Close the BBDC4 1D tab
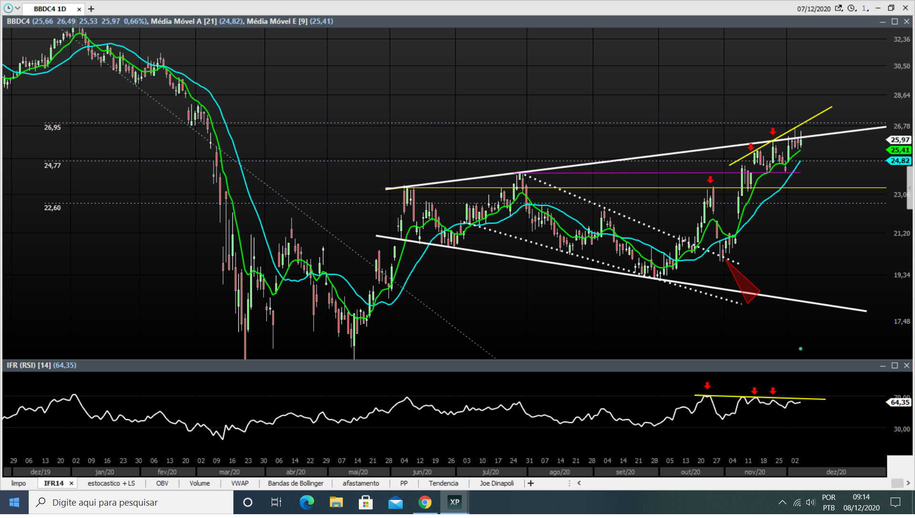Screen dimensions: 915x518 pyautogui.click(x=79, y=9)
